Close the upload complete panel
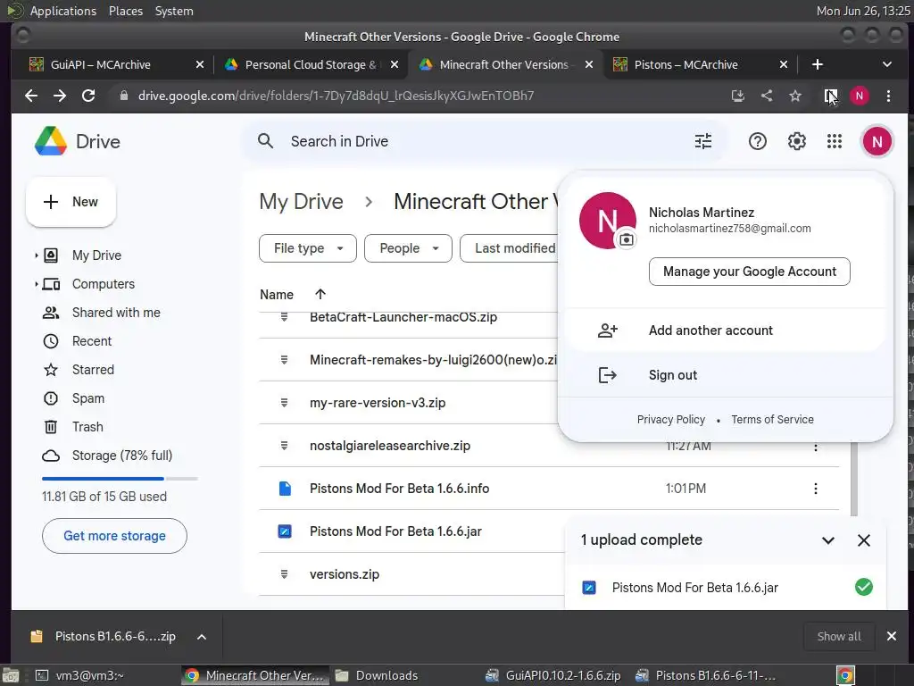 [864, 540]
